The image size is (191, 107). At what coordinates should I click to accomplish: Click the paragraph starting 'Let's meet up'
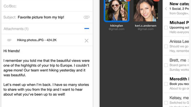[x=46, y=89]
